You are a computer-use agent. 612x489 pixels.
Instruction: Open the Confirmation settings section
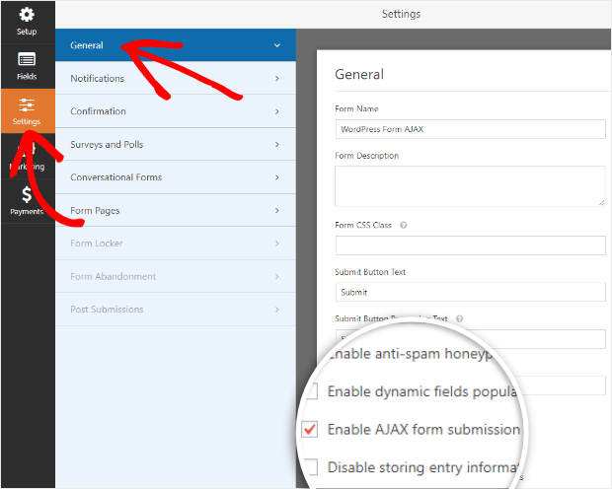pos(176,111)
